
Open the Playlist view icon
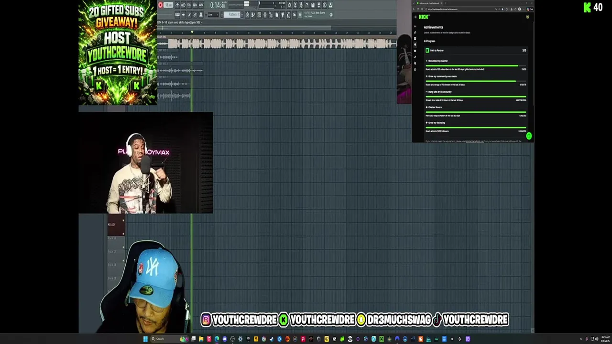click(x=247, y=14)
